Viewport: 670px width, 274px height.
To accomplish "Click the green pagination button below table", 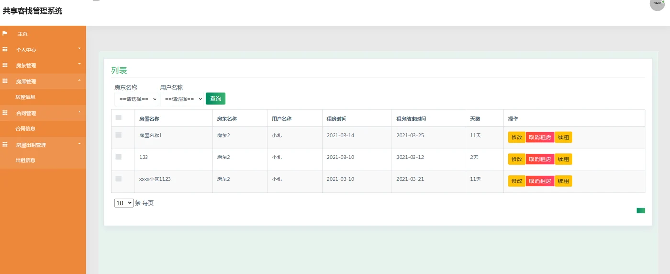I will click(640, 211).
